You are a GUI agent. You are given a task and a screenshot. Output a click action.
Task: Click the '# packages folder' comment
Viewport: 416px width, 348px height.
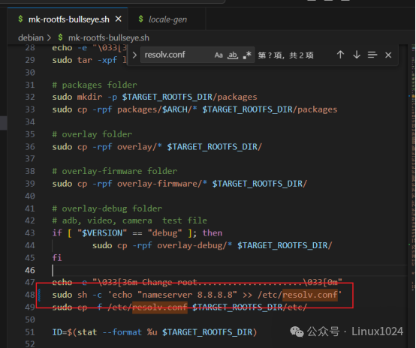tap(95, 85)
